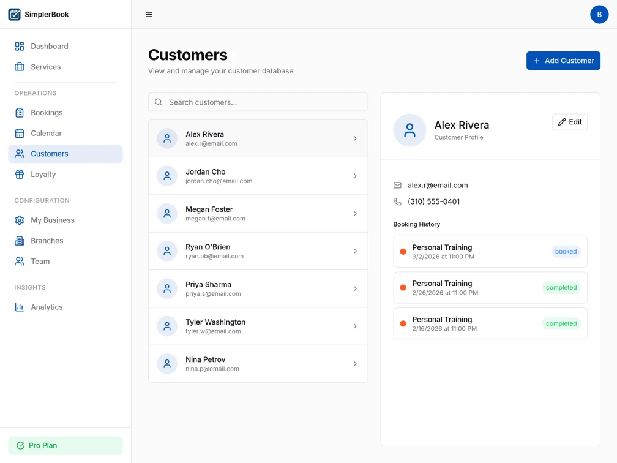617x463 pixels.
Task: Click the Pro Plan checkmark icon
Action: click(20, 445)
